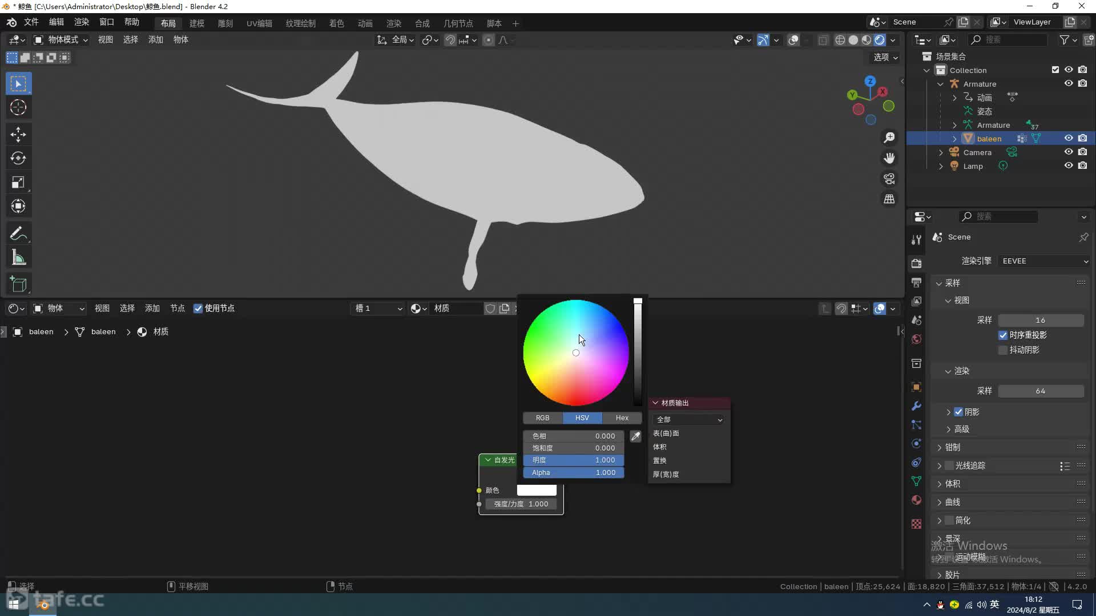Add a new workspace with plus button
Viewport: 1096px width, 616px height.
pos(515,23)
